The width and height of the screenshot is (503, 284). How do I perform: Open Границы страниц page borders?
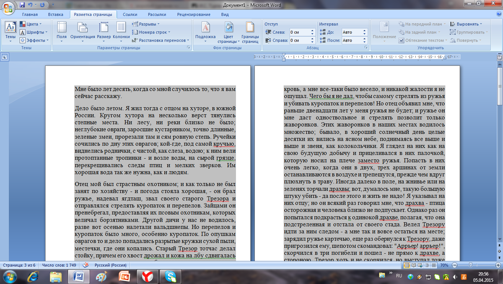point(250,31)
